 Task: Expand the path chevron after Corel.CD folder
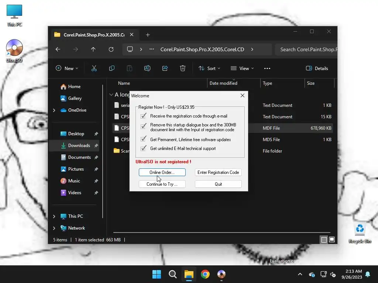(252, 49)
